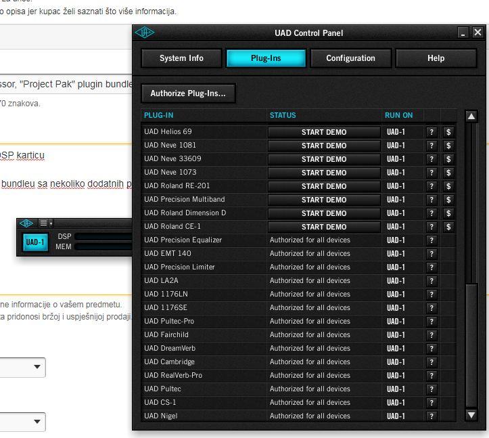Open help for UAD Nigel
This screenshot has width=489, height=438.
pyautogui.click(x=432, y=416)
